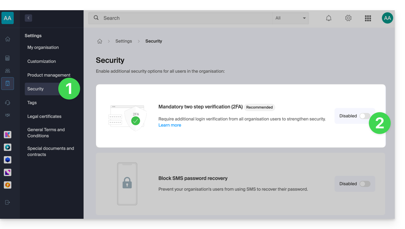This screenshot has width=405, height=229.
Task: Open the calculator icon in left rail
Action: (x=7, y=58)
